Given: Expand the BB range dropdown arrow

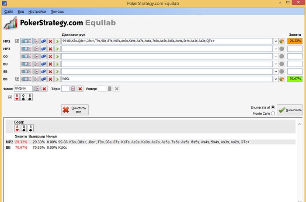Looking at the screenshot, I should [275, 79].
